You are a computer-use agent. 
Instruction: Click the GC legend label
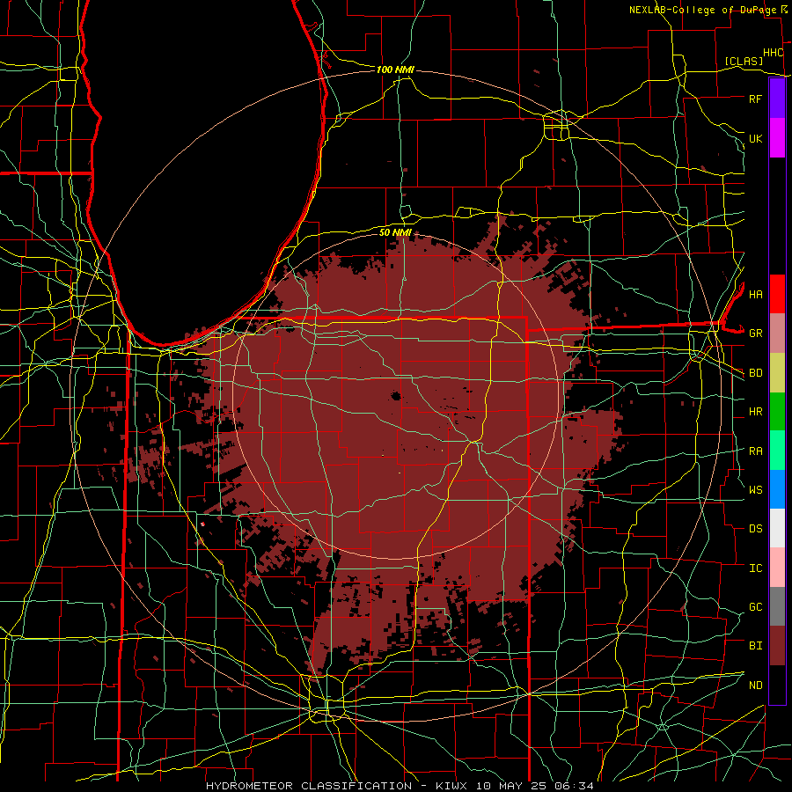pos(755,606)
